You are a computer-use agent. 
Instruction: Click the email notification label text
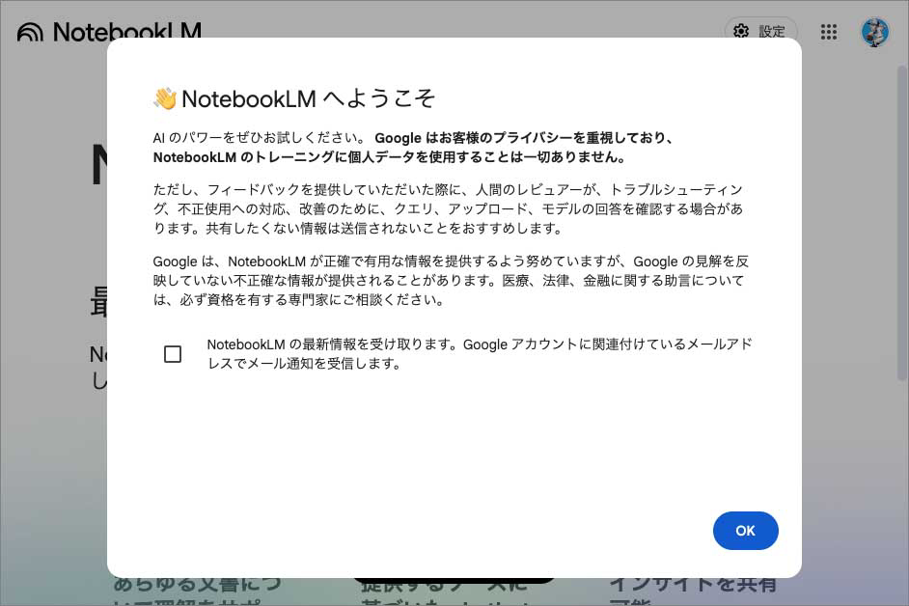point(478,354)
